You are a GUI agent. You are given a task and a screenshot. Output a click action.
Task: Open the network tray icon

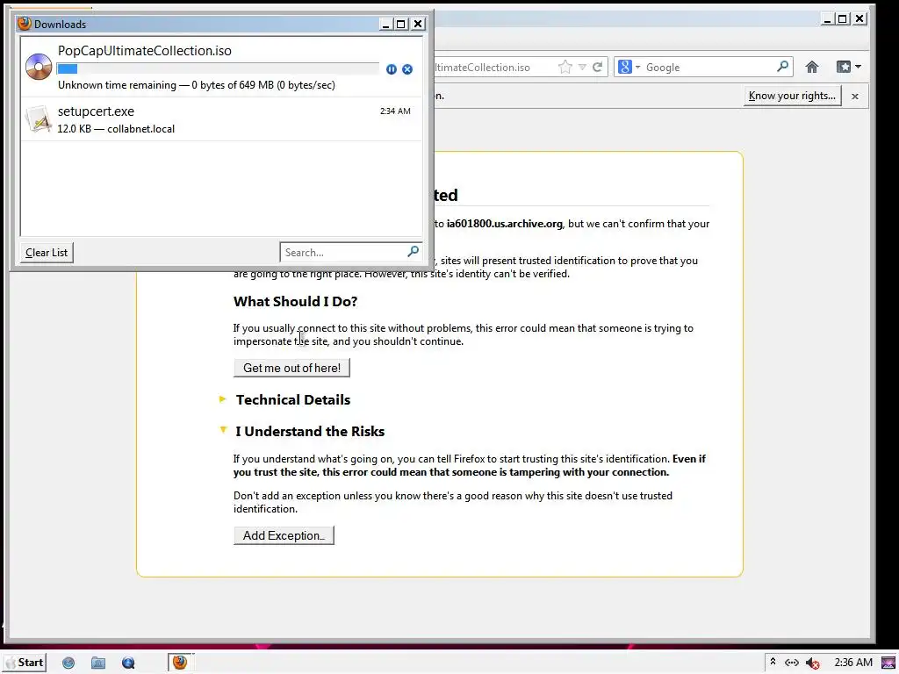pyautogui.click(x=792, y=663)
